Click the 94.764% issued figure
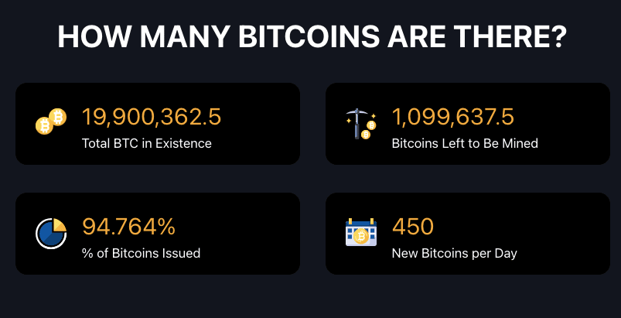Screen dimensions: 621x318 tap(128, 227)
